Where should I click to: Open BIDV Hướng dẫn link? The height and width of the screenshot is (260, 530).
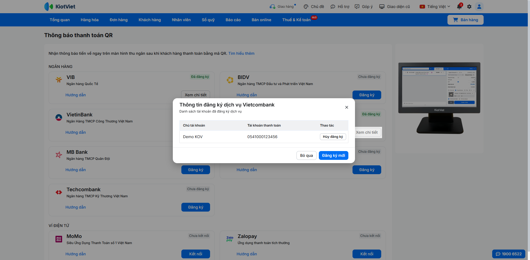point(247,95)
